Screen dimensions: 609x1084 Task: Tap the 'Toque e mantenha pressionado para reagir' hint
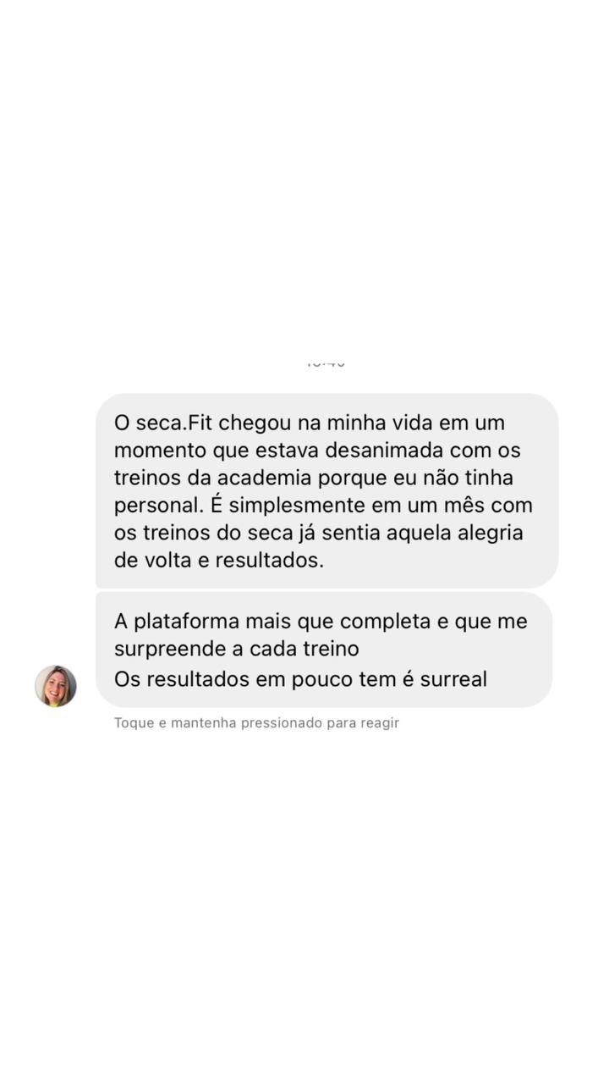(256, 723)
